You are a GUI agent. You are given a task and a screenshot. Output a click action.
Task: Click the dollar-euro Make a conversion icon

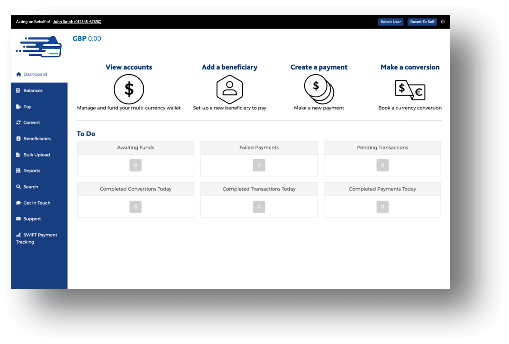click(410, 90)
